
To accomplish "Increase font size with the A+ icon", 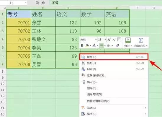I will point(109,40).
